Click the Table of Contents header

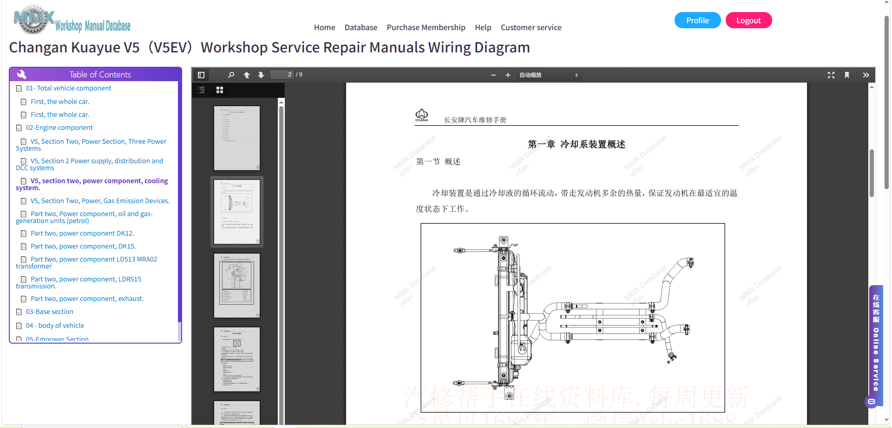coord(95,74)
